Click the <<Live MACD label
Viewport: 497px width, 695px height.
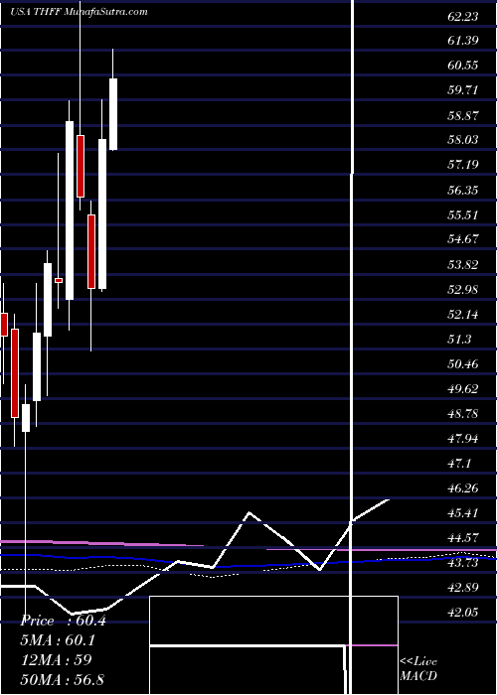tap(418, 668)
